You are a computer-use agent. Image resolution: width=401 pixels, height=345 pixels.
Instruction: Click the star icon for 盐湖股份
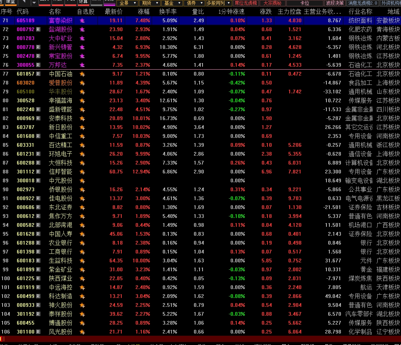pyautogui.click(x=82, y=30)
